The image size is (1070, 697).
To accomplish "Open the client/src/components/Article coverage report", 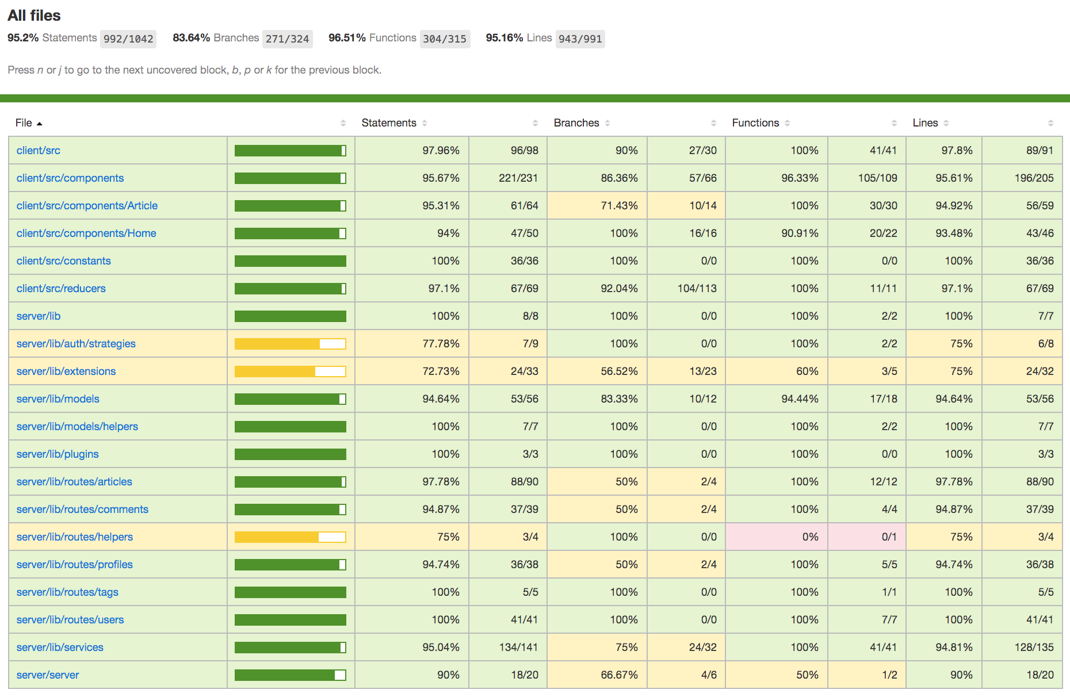I will click(87, 205).
